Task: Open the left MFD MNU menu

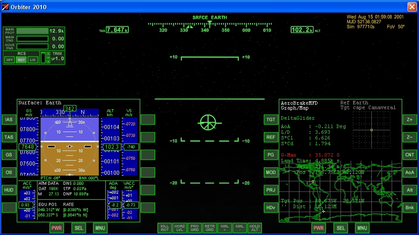Action: point(100,228)
